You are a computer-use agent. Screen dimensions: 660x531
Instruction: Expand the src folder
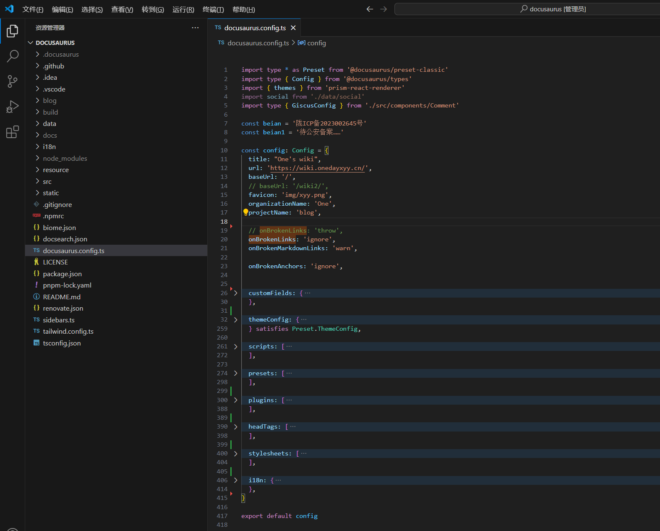(116, 181)
